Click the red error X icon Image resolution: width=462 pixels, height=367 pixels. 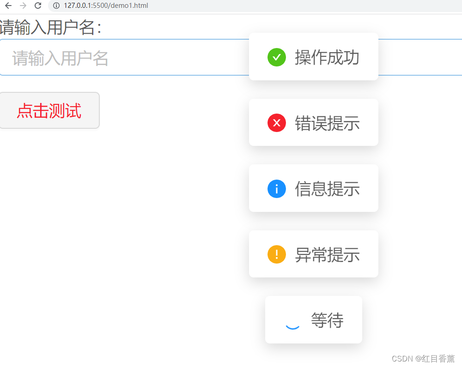tap(276, 123)
